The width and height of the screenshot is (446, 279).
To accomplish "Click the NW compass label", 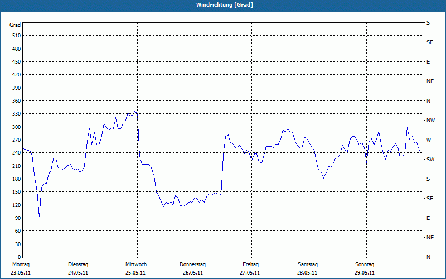I will pyautogui.click(x=431, y=121).
